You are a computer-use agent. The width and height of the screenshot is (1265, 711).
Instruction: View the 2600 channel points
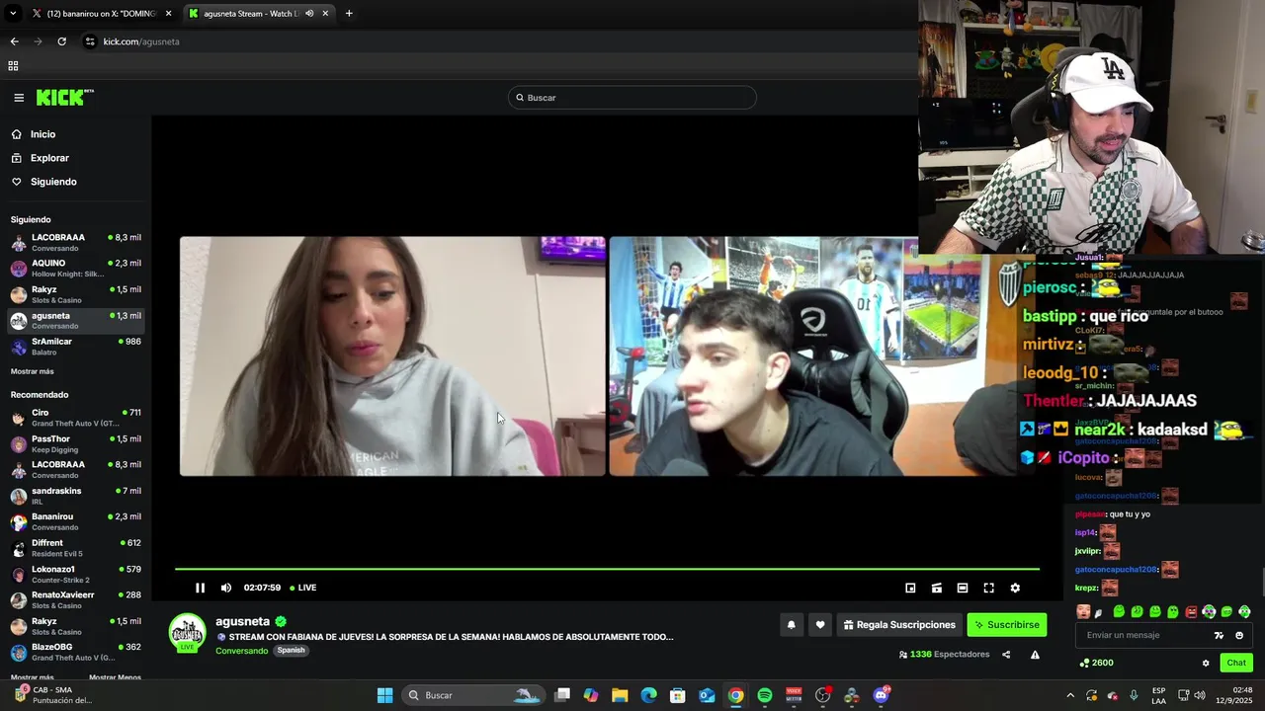1097,663
